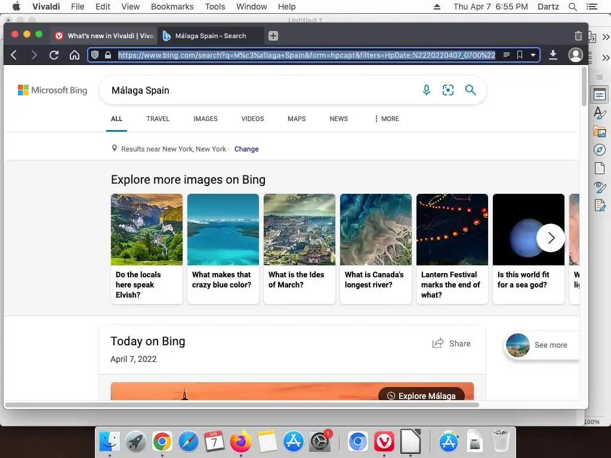Open 'Do the locals here speak Elvish?' card
Viewport: 611px width, 458px height.
coord(147,249)
